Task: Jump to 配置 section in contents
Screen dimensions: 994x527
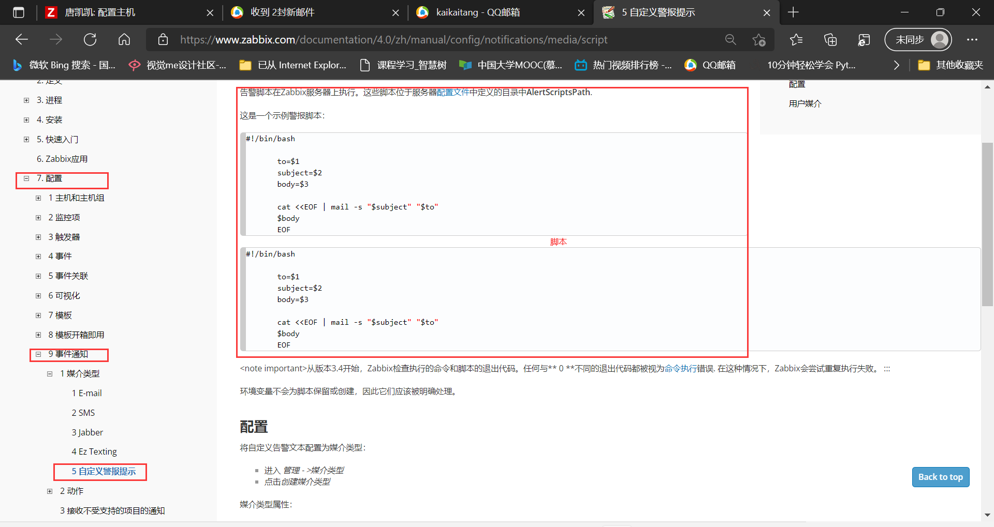Action: click(x=797, y=84)
